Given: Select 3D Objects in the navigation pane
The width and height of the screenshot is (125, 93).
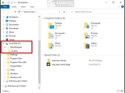Looking at the screenshot, I should (x=14, y=17).
